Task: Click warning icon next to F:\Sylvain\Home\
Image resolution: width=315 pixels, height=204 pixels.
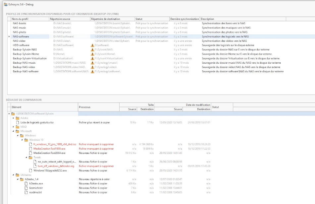Action: click(92, 54)
